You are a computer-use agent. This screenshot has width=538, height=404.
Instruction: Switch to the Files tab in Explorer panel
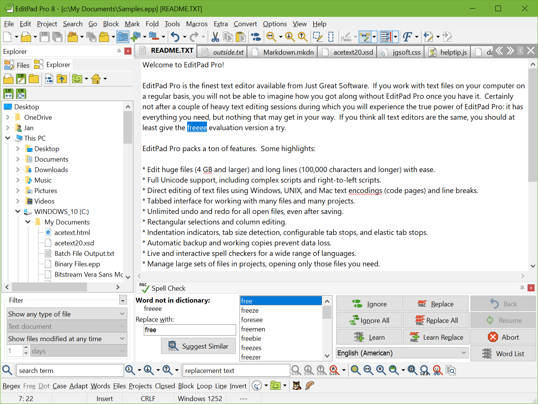pos(17,65)
